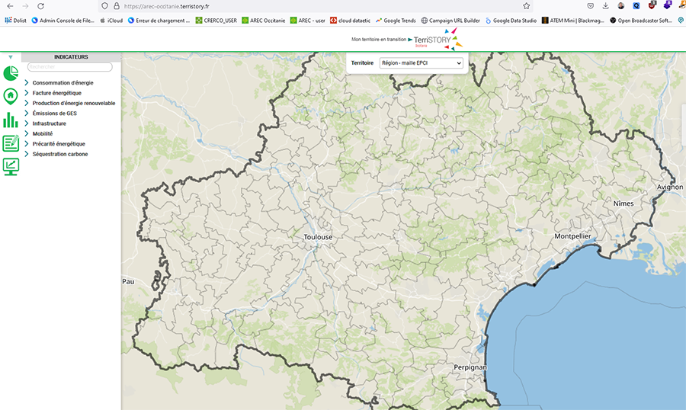Screen dimensions: 686x410
Task: Open the green bar chart icon
Action: click(11, 120)
